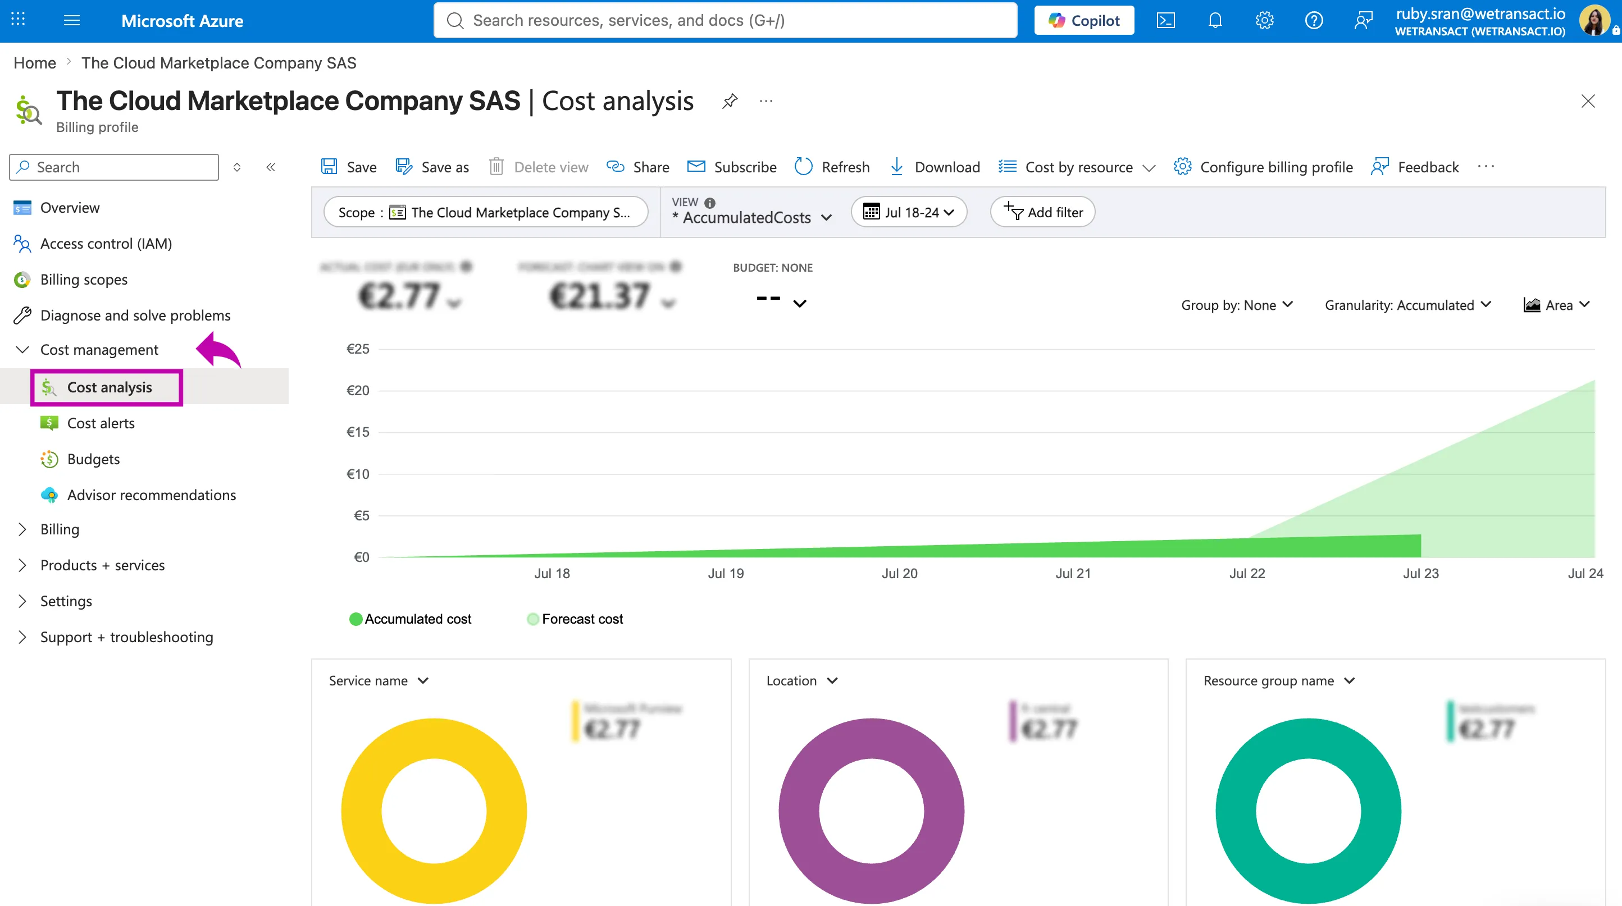Launch Cloud Shell from top bar
Viewport: 1622px width, 906px height.
pos(1165,21)
